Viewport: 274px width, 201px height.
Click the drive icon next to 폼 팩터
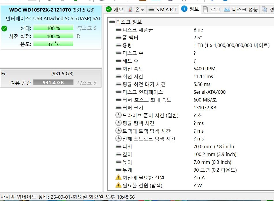(119, 37)
